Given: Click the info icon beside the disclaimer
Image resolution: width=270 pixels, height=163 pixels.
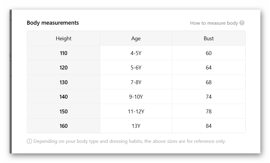Looking at the screenshot, I should click(30, 141).
